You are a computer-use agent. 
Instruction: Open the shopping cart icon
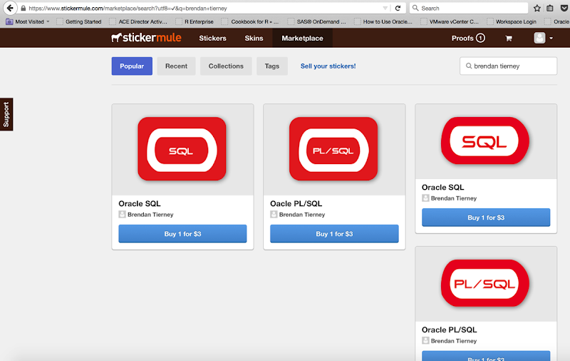pos(509,39)
